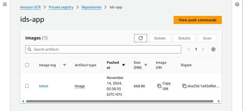Open the help panel hexagon icon
Image resolution: width=243 pixels, height=111 pixels.
point(237,4)
